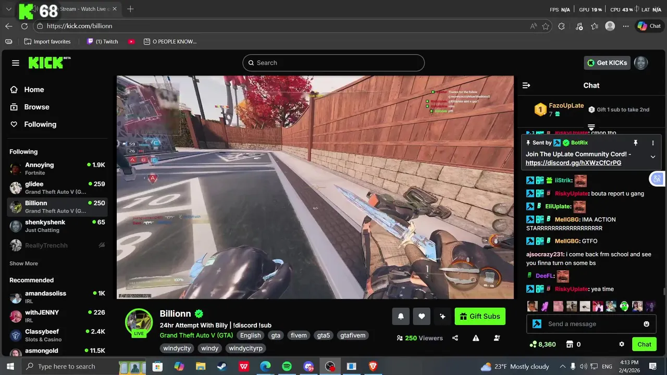Select the English tag
Image resolution: width=667 pixels, height=375 pixels.
[x=250, y=335]
